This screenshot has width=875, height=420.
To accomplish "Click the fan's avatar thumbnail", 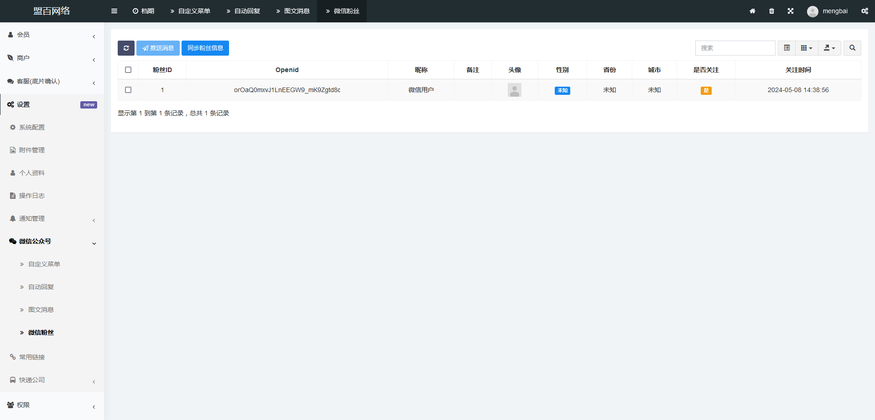I will coord(515,90).
